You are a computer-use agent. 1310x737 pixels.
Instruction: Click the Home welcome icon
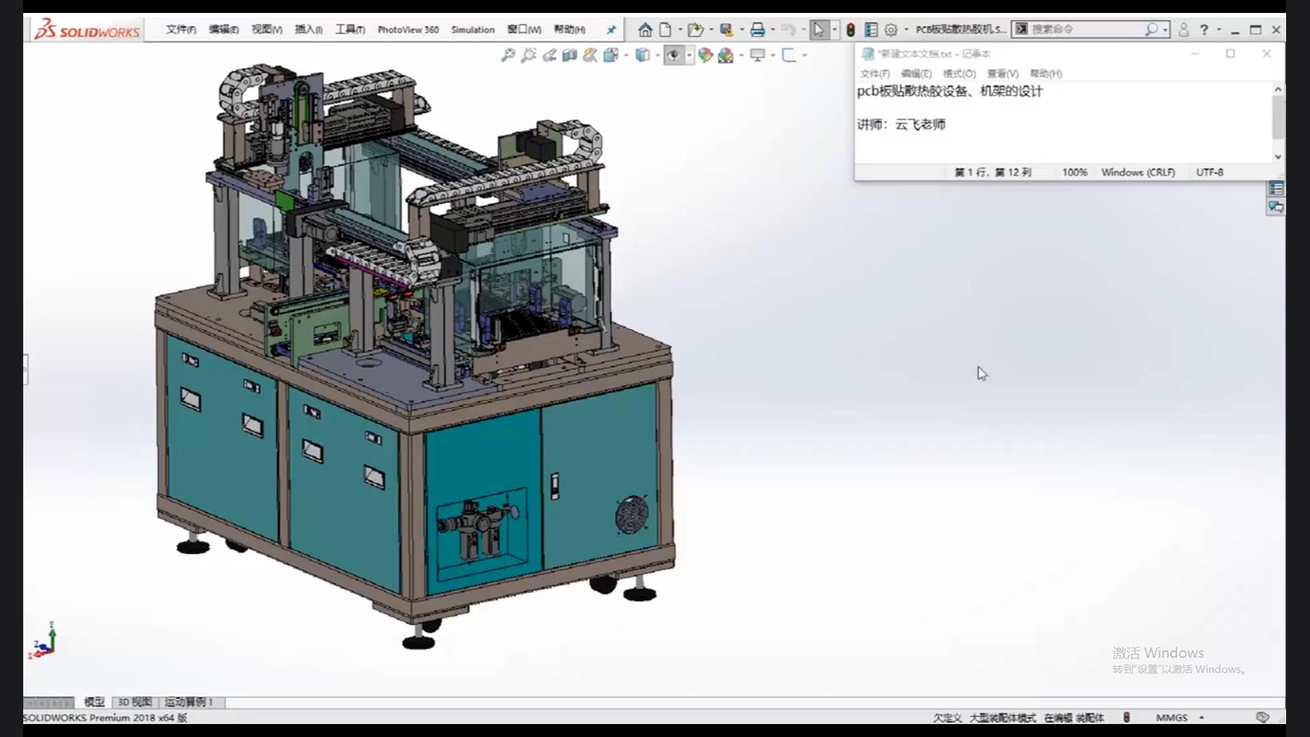click(x=645, y=29)
